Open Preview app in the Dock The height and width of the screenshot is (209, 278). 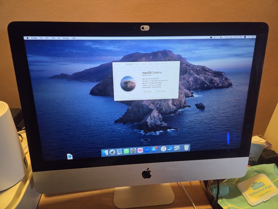pyautogui.click(x=119, y=152)
